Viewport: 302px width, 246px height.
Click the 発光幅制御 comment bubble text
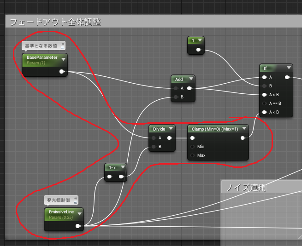[59, 200]
